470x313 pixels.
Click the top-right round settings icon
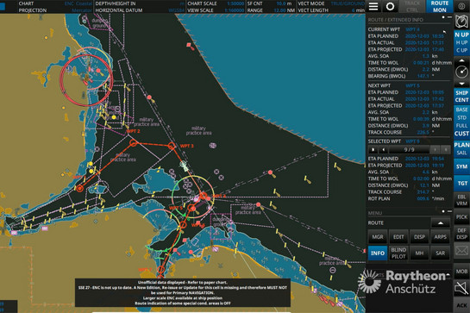(x=461, y=6)
